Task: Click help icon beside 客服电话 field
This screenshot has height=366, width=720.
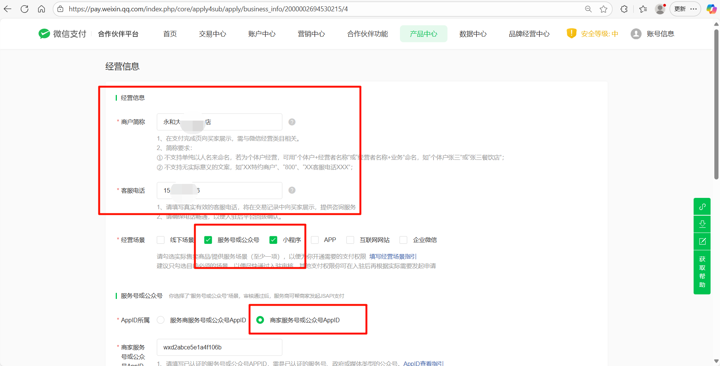Action: click(x=292, y=190)
